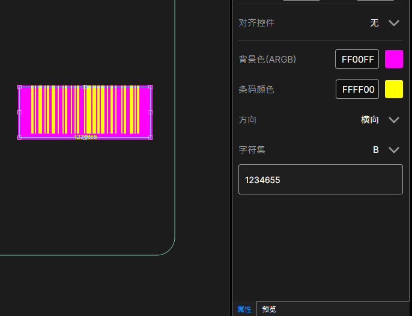Click the barcode text field 1234655
Screen dimensions: 412x316
point(321,179)
